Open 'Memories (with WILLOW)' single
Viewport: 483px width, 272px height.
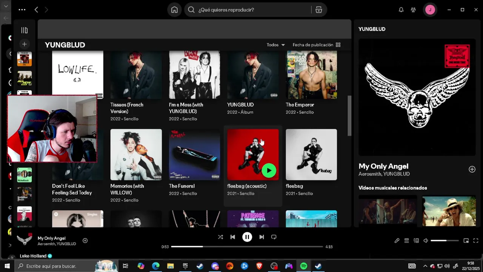[x=127, y=189]
